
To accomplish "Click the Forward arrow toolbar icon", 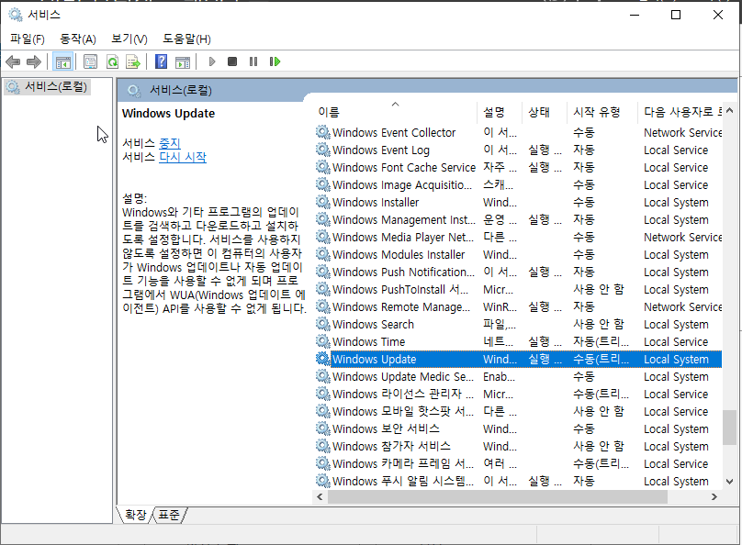I will (34, 61).
